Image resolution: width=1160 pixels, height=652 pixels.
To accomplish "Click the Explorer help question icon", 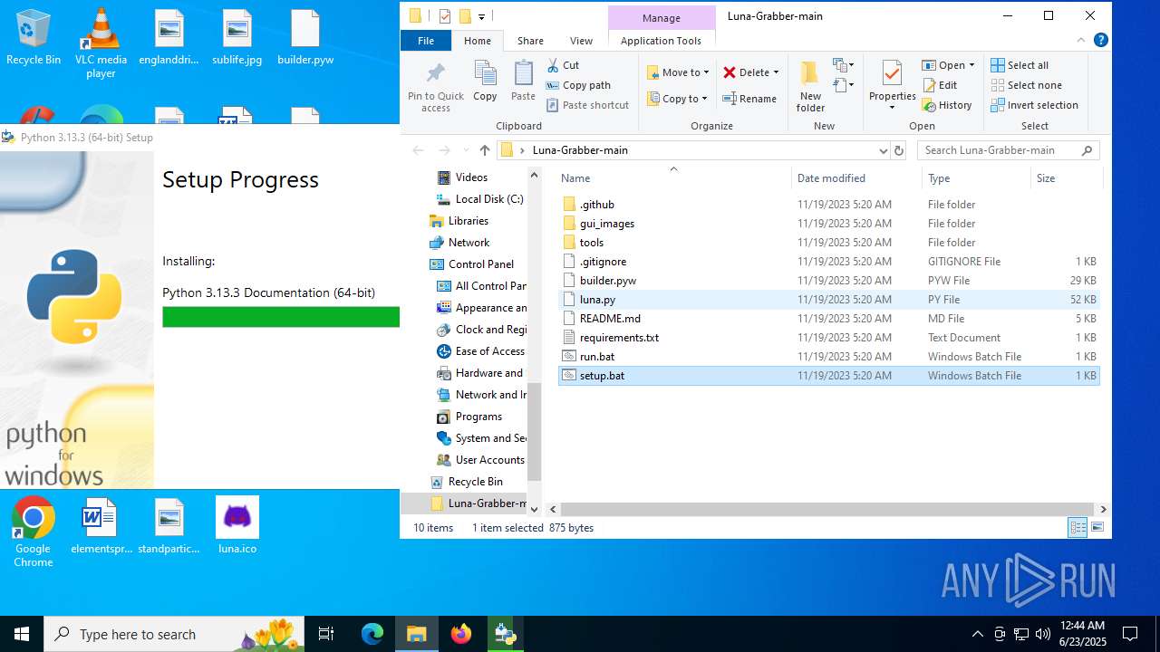I will coord(1101,40).
